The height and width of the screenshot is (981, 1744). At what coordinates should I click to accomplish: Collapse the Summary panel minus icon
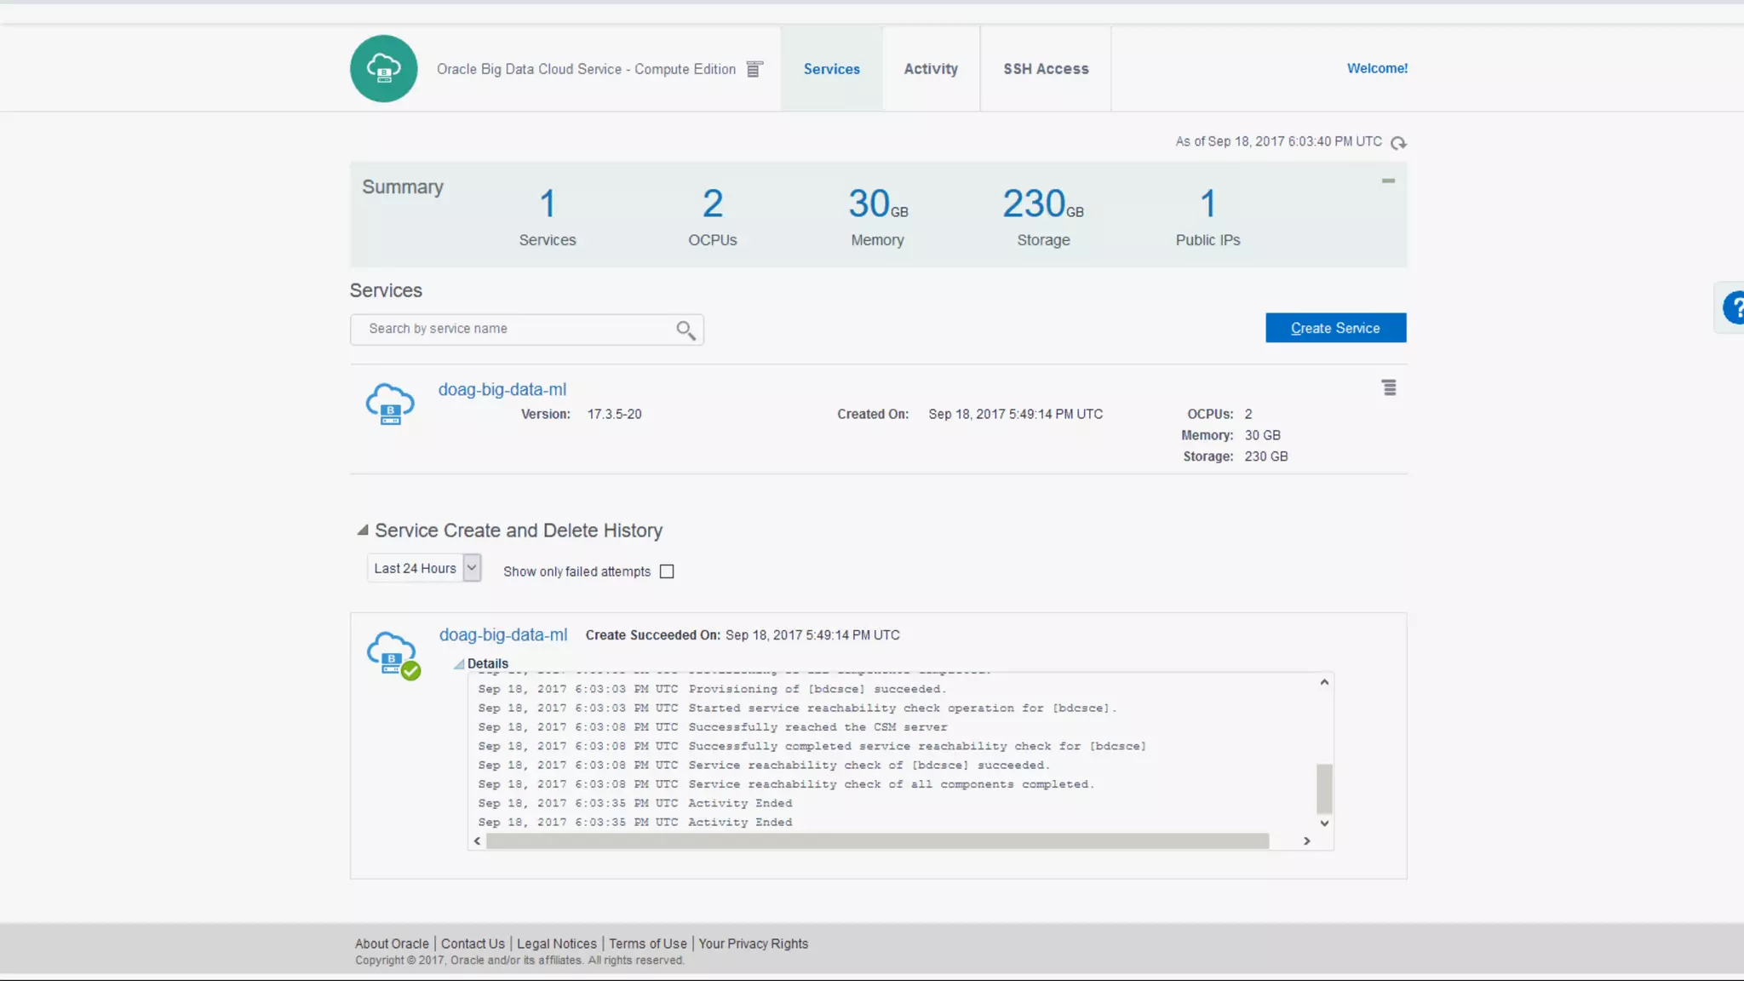(x=1388, y=181)
